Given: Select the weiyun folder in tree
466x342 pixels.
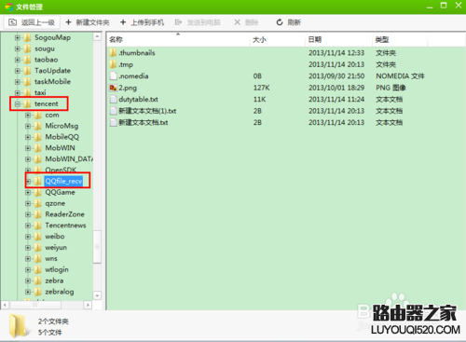Looking at the screenshot, I should [56, 248].
